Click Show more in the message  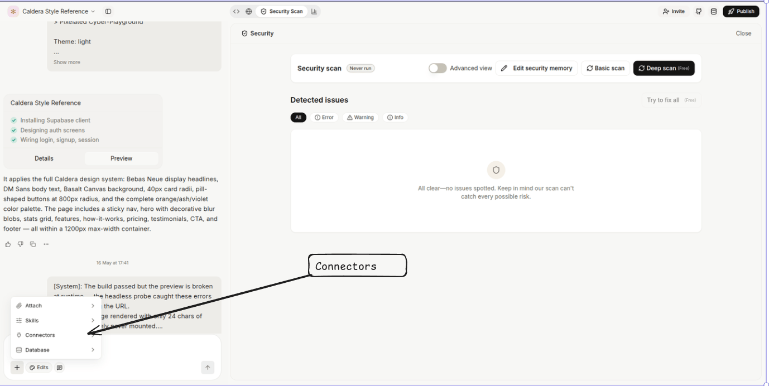[66, 62]
